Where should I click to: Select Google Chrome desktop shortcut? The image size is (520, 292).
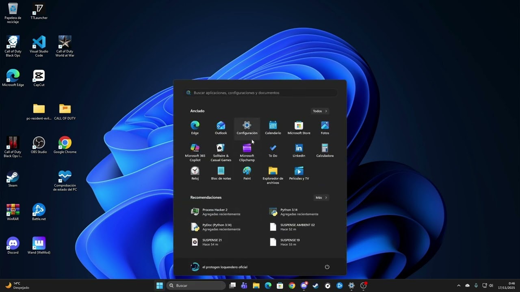(x=65, y=145)
